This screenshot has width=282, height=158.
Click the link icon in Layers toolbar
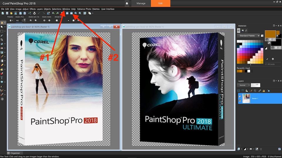click(259, 91)
